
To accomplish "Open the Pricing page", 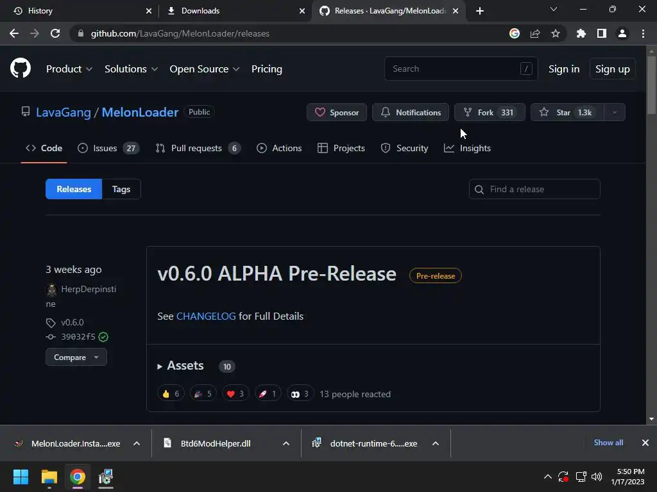I will tap(267, 69).
